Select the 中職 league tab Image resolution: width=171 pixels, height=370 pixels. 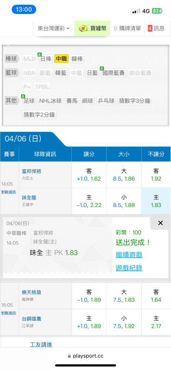tap(61, 59)
